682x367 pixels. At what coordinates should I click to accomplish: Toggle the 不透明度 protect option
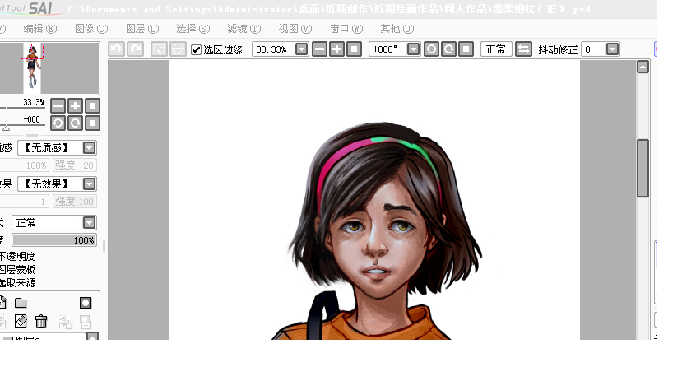click(x=17, y=257)
